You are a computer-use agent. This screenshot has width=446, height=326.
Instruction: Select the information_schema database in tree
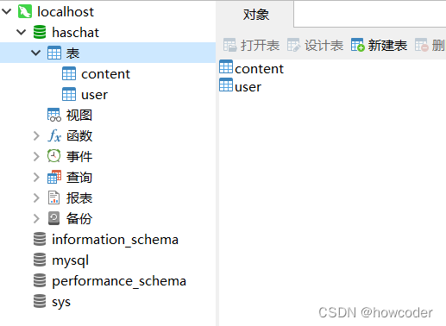pyautogui.click(x=106, y=240)
